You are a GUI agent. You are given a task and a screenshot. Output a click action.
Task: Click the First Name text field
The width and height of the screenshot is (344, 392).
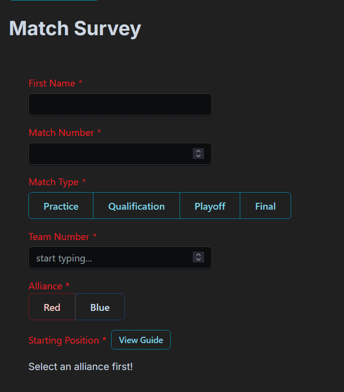pyautogui.click(x=120, y=105)
